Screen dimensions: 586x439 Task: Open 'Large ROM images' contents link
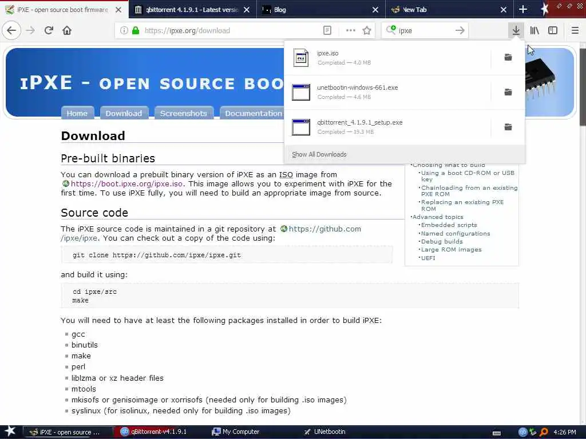click(451, 250)
